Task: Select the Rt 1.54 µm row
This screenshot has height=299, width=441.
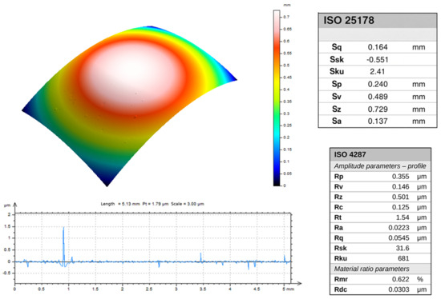Action: (380, 217)
